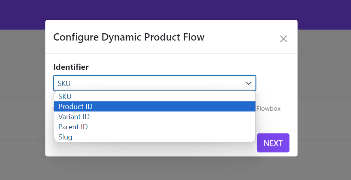The width and height of the screenshot is (351, 180).
Task: Close the Configure Dynamic Product Flow dialog
Action: click(283, 39)
